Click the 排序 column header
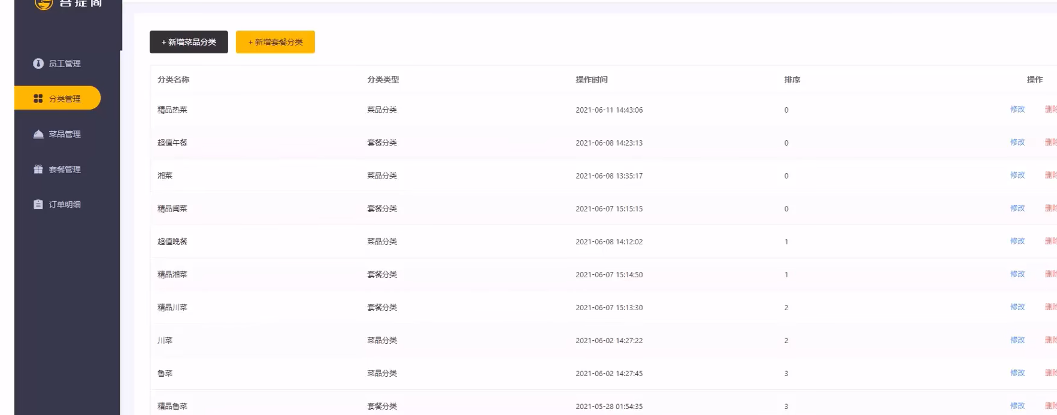 pyautogui.click(x=792, y=80)
